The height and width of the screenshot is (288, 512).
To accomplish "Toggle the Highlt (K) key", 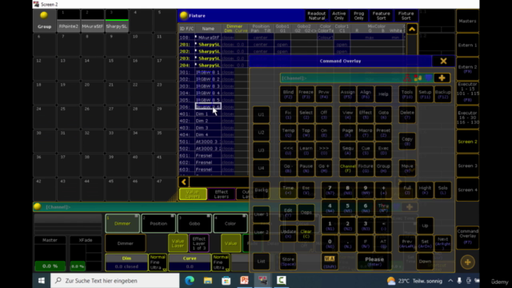I will coord(425,190).
